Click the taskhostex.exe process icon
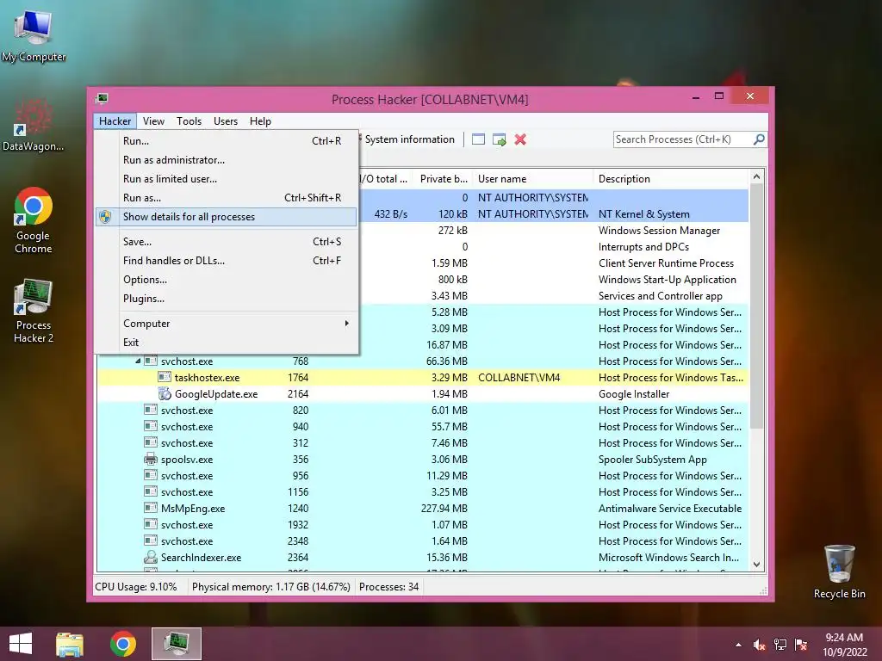This screenshot has height=661, width=882. [165, 378]
